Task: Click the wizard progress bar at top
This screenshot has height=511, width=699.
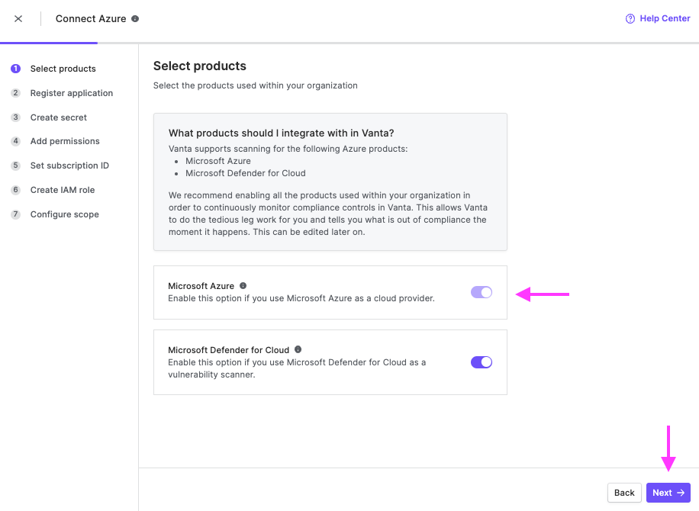Action: point(349,43)
